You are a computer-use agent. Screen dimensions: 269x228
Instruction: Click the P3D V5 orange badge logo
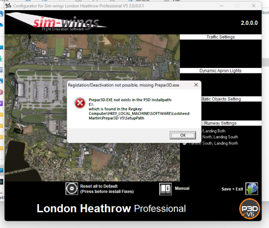250,209
